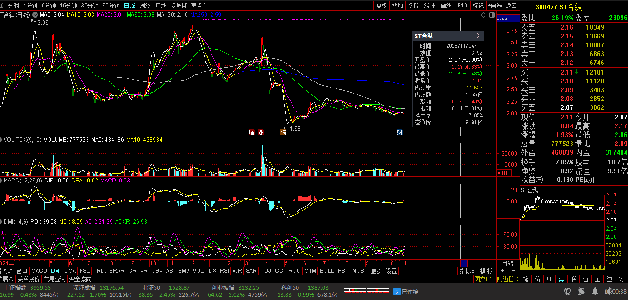This screenshot has height=300, width=628.
Task: Click the 增 marker below the chart
Action: point(252,132)
